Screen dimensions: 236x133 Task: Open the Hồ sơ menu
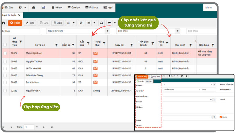57,7
